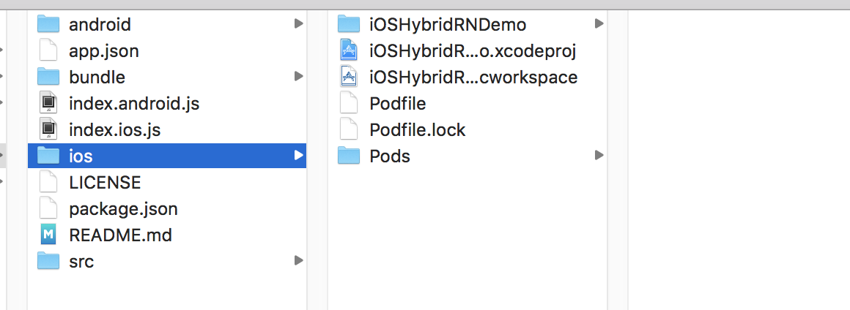This screenshot has width=850, height=310.
Task: Click the src folder name
Action: tap(81, 261)
